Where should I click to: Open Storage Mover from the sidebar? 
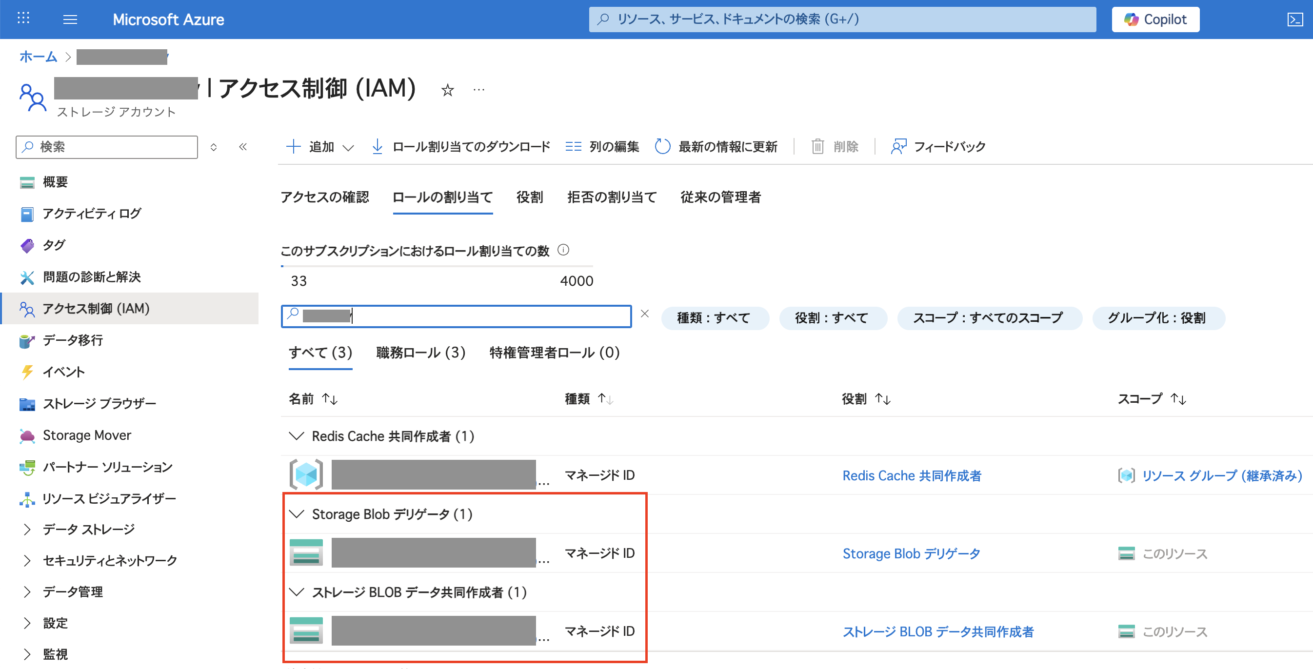87,435
